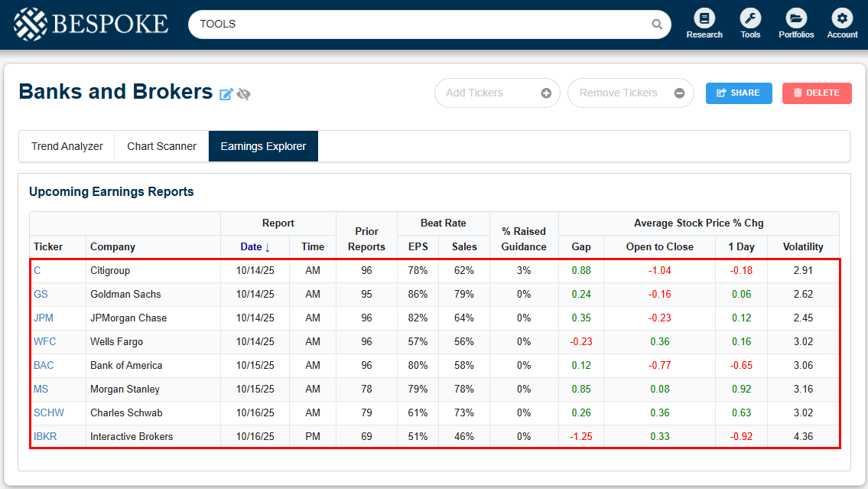Focus the Tools search field
This screenshot has width=868, height=489.
click(421, 24)
